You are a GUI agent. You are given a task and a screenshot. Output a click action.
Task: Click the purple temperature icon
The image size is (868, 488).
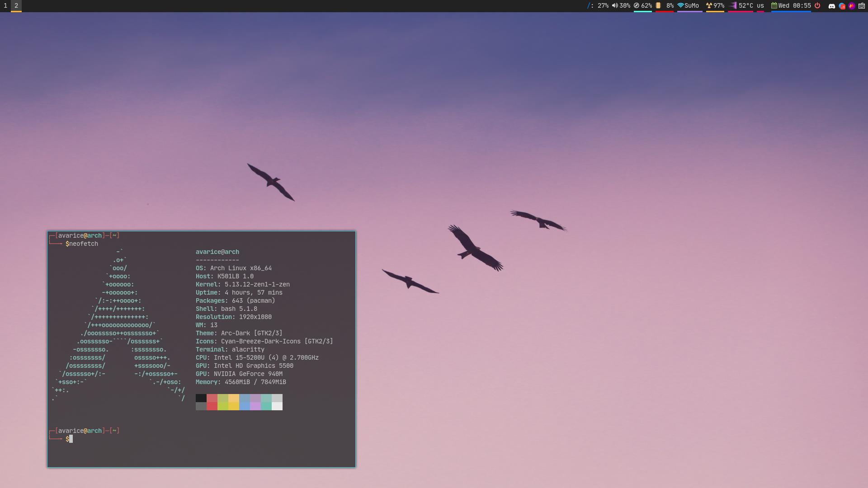click(x=733, y=6)
